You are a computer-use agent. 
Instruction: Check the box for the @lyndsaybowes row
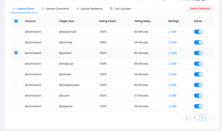pyautogui.click(x=16, y=85)
